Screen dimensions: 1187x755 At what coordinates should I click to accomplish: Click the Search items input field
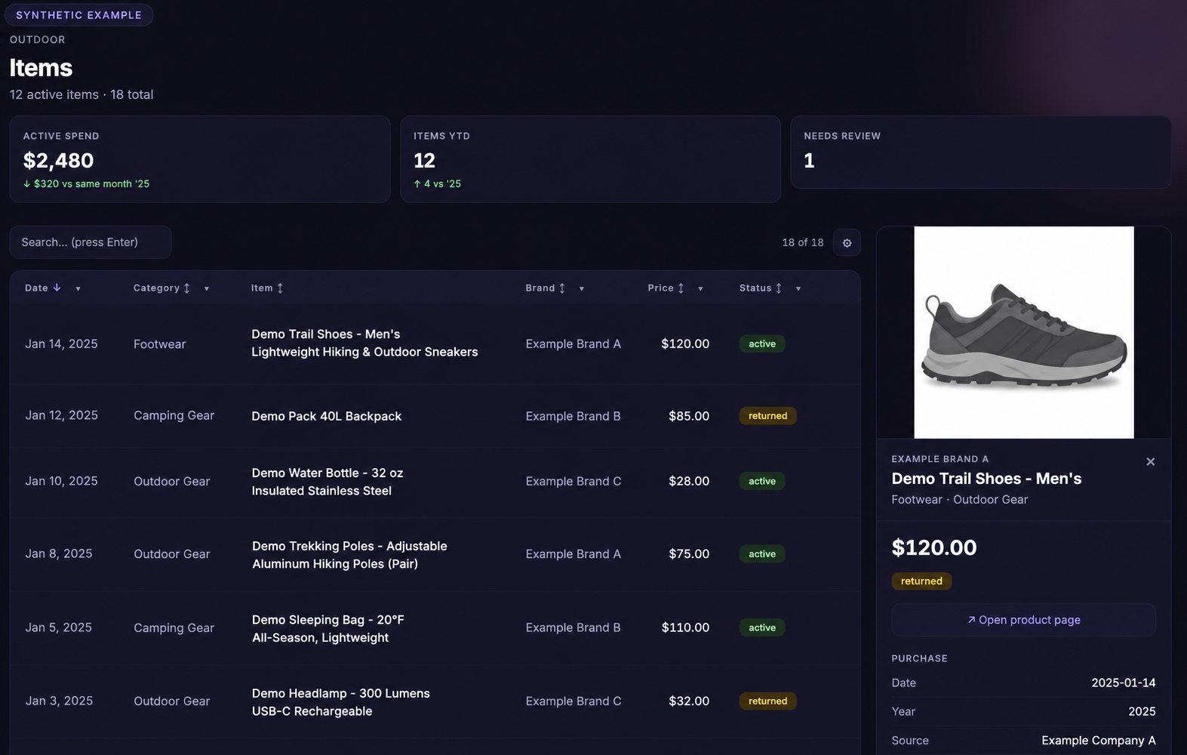tap(91, 242)
